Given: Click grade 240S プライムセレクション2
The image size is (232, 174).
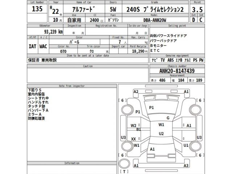Looking at the screenshot, I should pyautogui.click(x=155, y=9).
